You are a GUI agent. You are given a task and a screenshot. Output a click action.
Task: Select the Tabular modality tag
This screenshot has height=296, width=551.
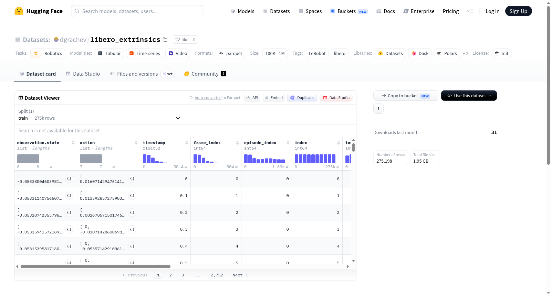click(110, 53)
